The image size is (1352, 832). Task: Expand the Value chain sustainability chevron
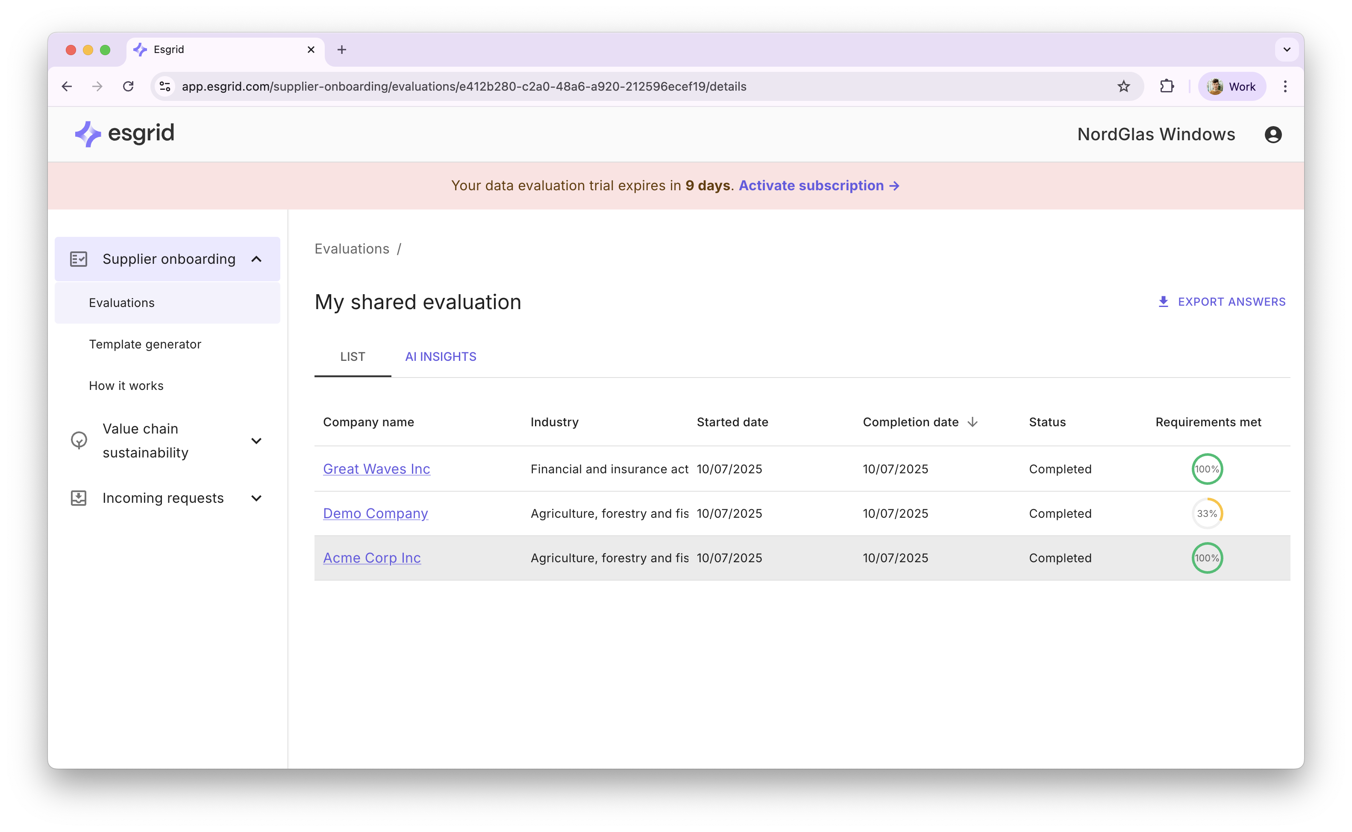click(256, 441)
